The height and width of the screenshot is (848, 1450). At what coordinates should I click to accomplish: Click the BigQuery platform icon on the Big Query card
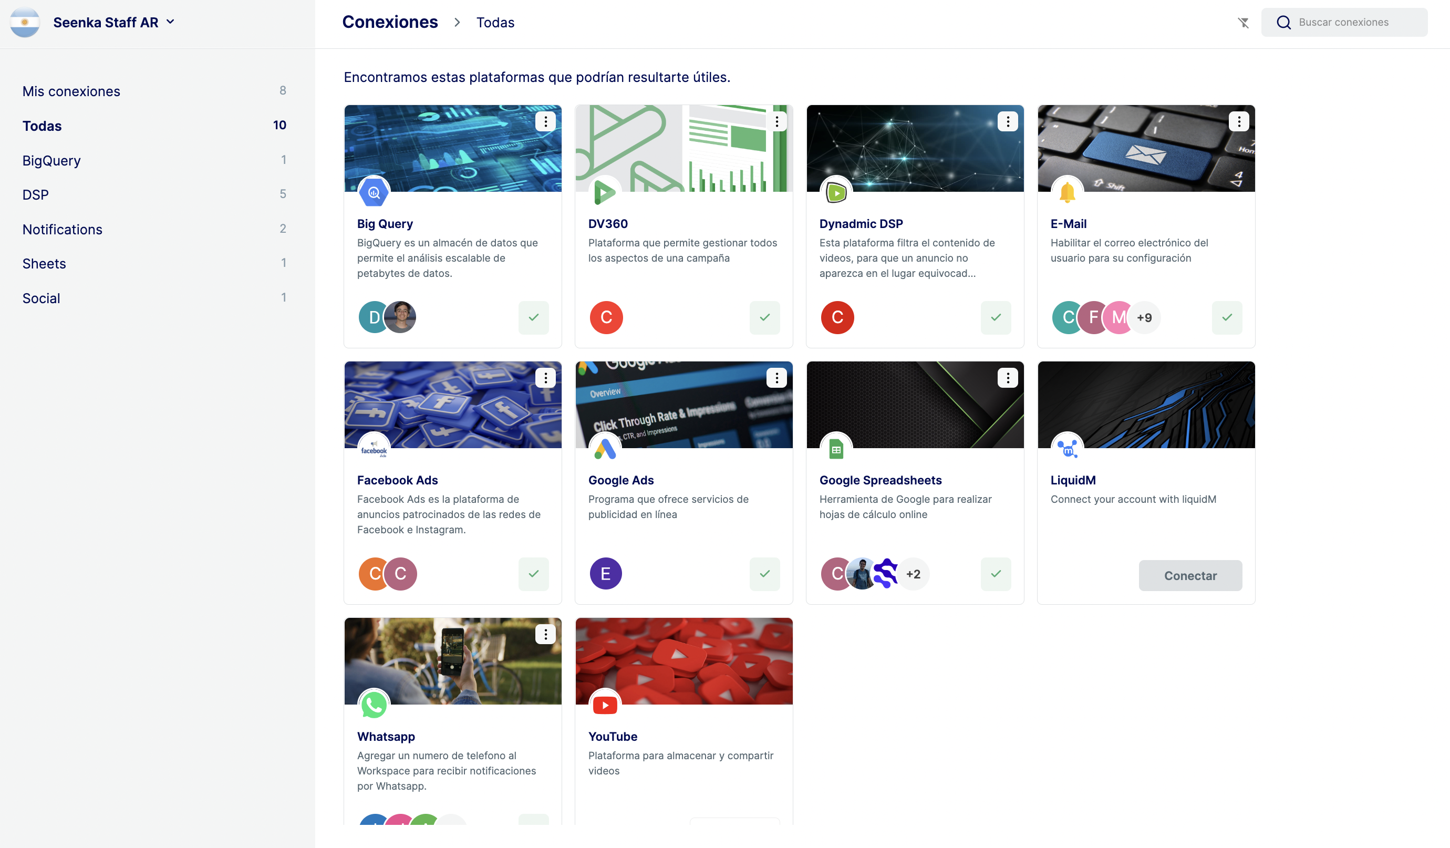tap(374, 192)
